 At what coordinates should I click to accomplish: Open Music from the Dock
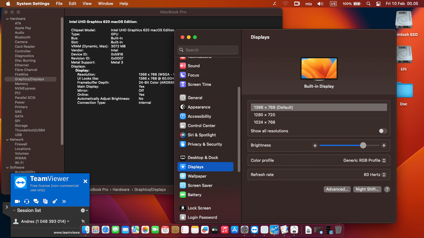[x=225, y=230]
